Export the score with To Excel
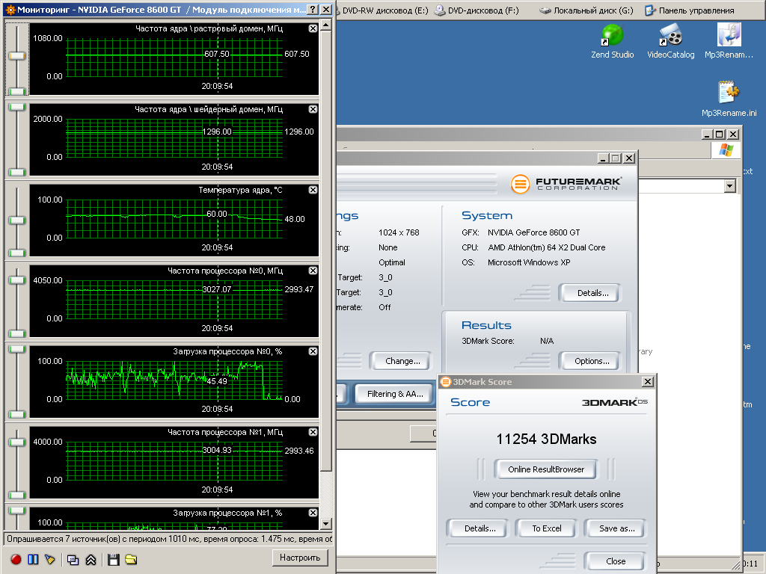 547,528
